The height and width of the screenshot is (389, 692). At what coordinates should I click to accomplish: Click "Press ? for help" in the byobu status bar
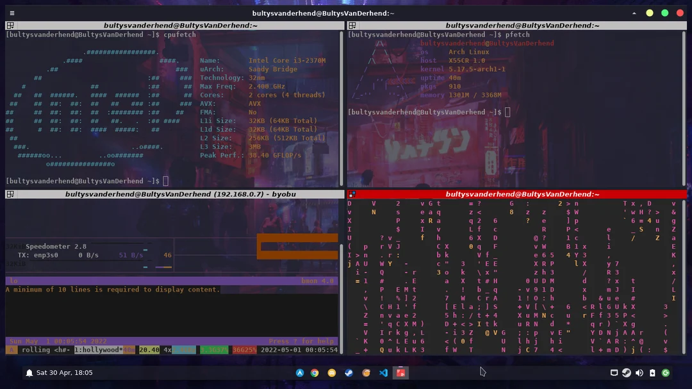pos(301,341)
